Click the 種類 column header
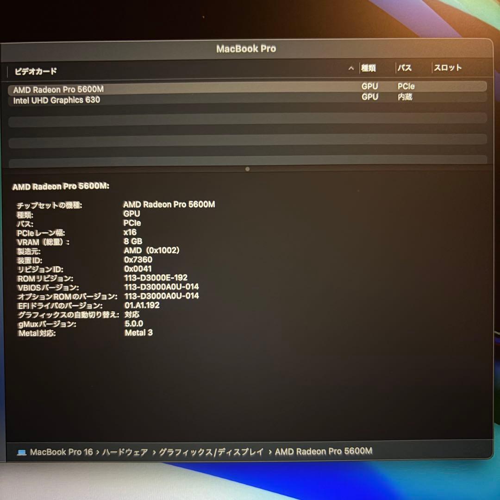Screen dimensions: 500x500 coord(369,68)
